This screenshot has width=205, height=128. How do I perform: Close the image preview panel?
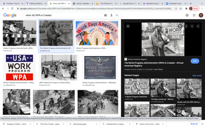point(128,26)
